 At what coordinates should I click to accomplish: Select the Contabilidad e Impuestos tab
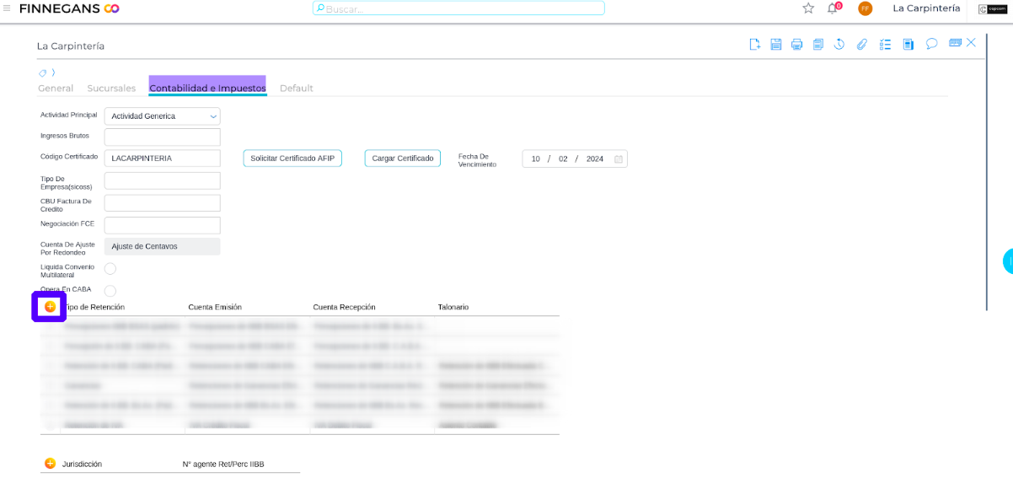207,88
